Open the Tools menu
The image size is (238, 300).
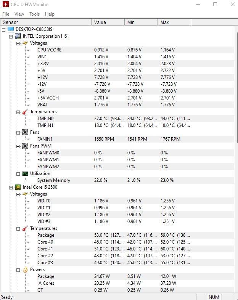[x=34, y=14]
